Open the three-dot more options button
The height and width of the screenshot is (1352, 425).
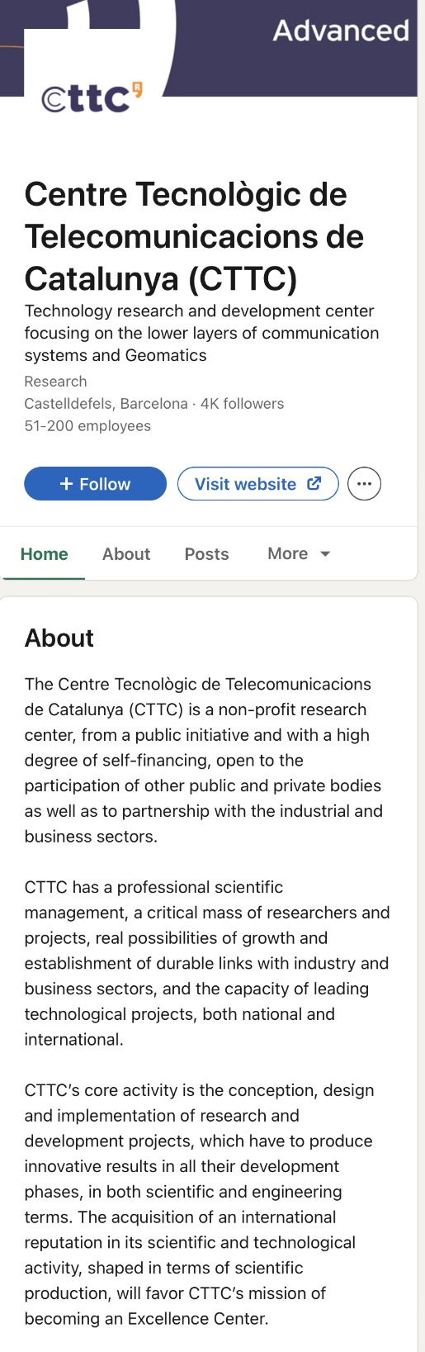(x=364, y=484)
